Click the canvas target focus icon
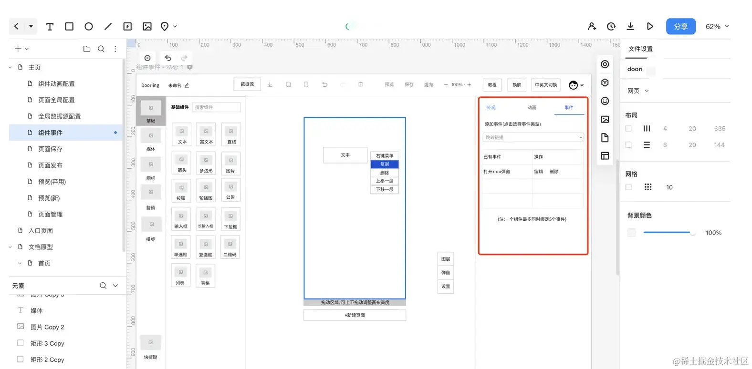 pos(147,58)
